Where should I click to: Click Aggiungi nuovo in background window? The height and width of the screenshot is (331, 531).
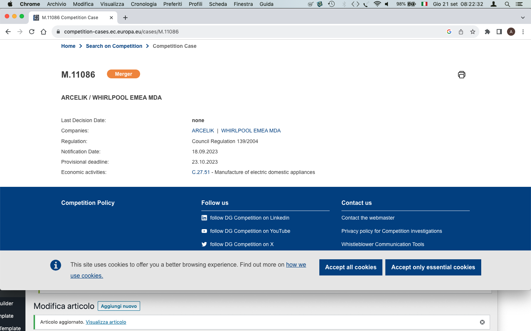point(119,306)
